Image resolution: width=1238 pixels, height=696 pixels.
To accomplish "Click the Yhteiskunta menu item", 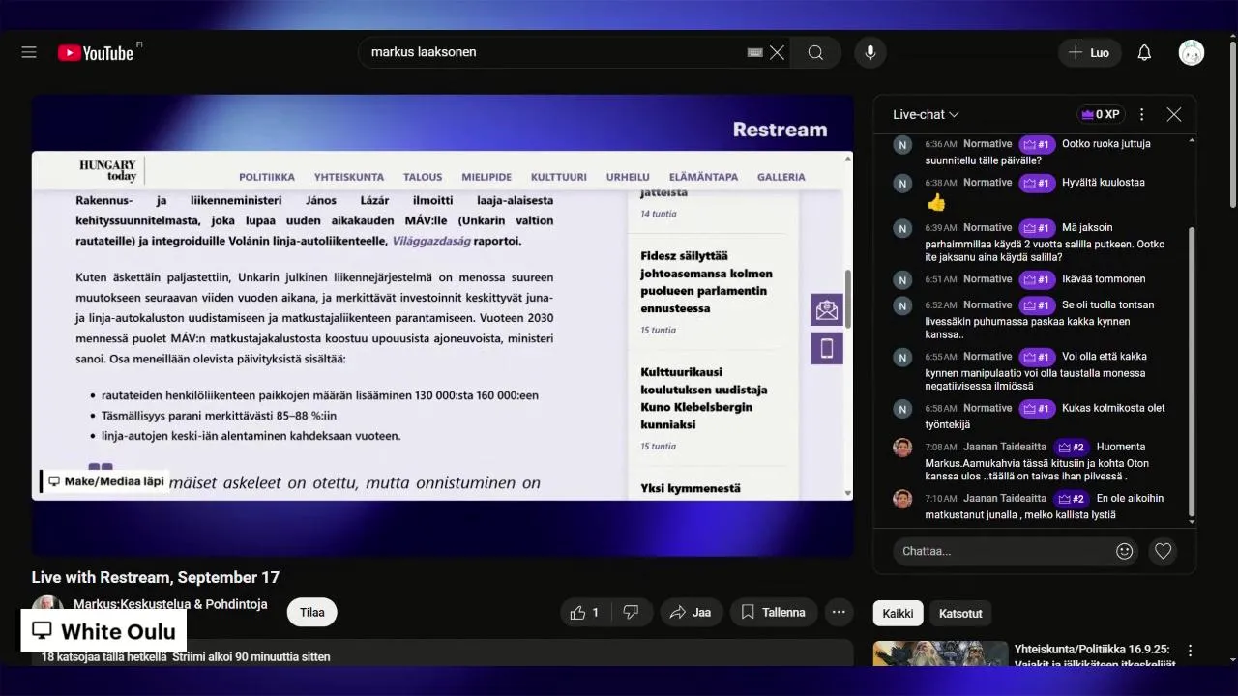I will (349, 177).
